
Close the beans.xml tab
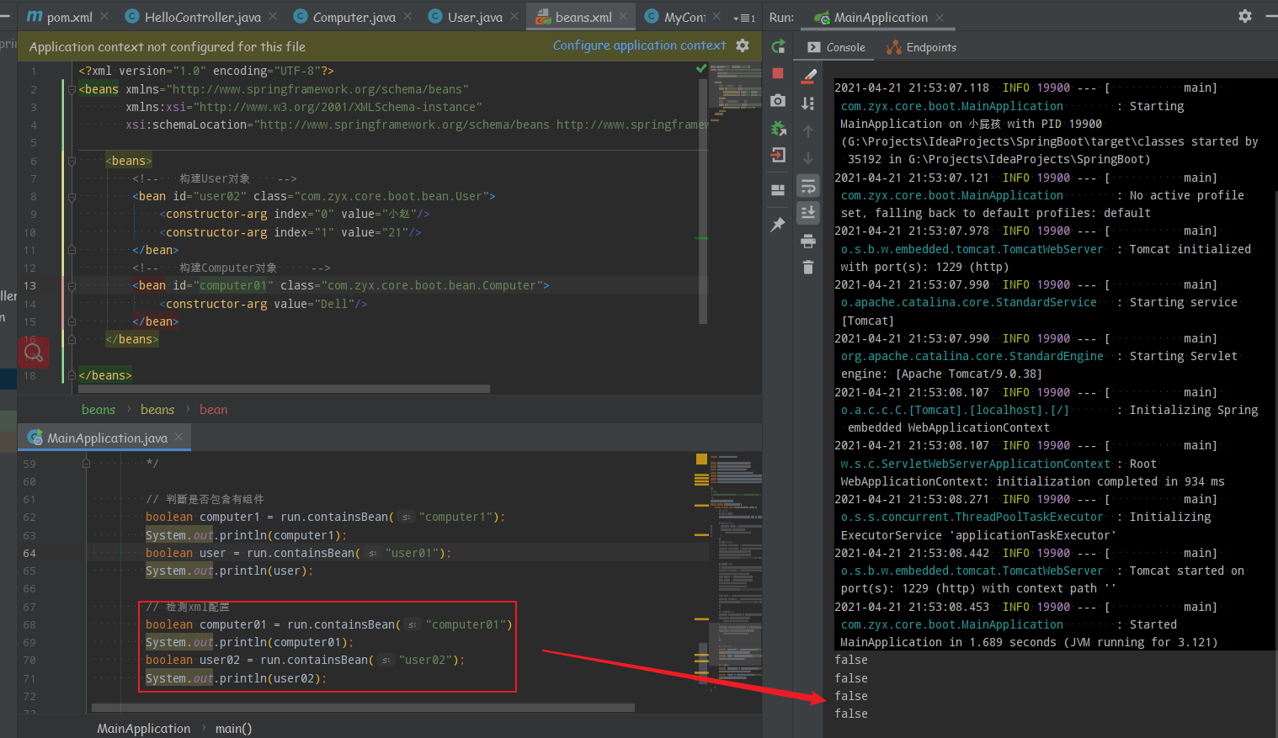[623, 16]
